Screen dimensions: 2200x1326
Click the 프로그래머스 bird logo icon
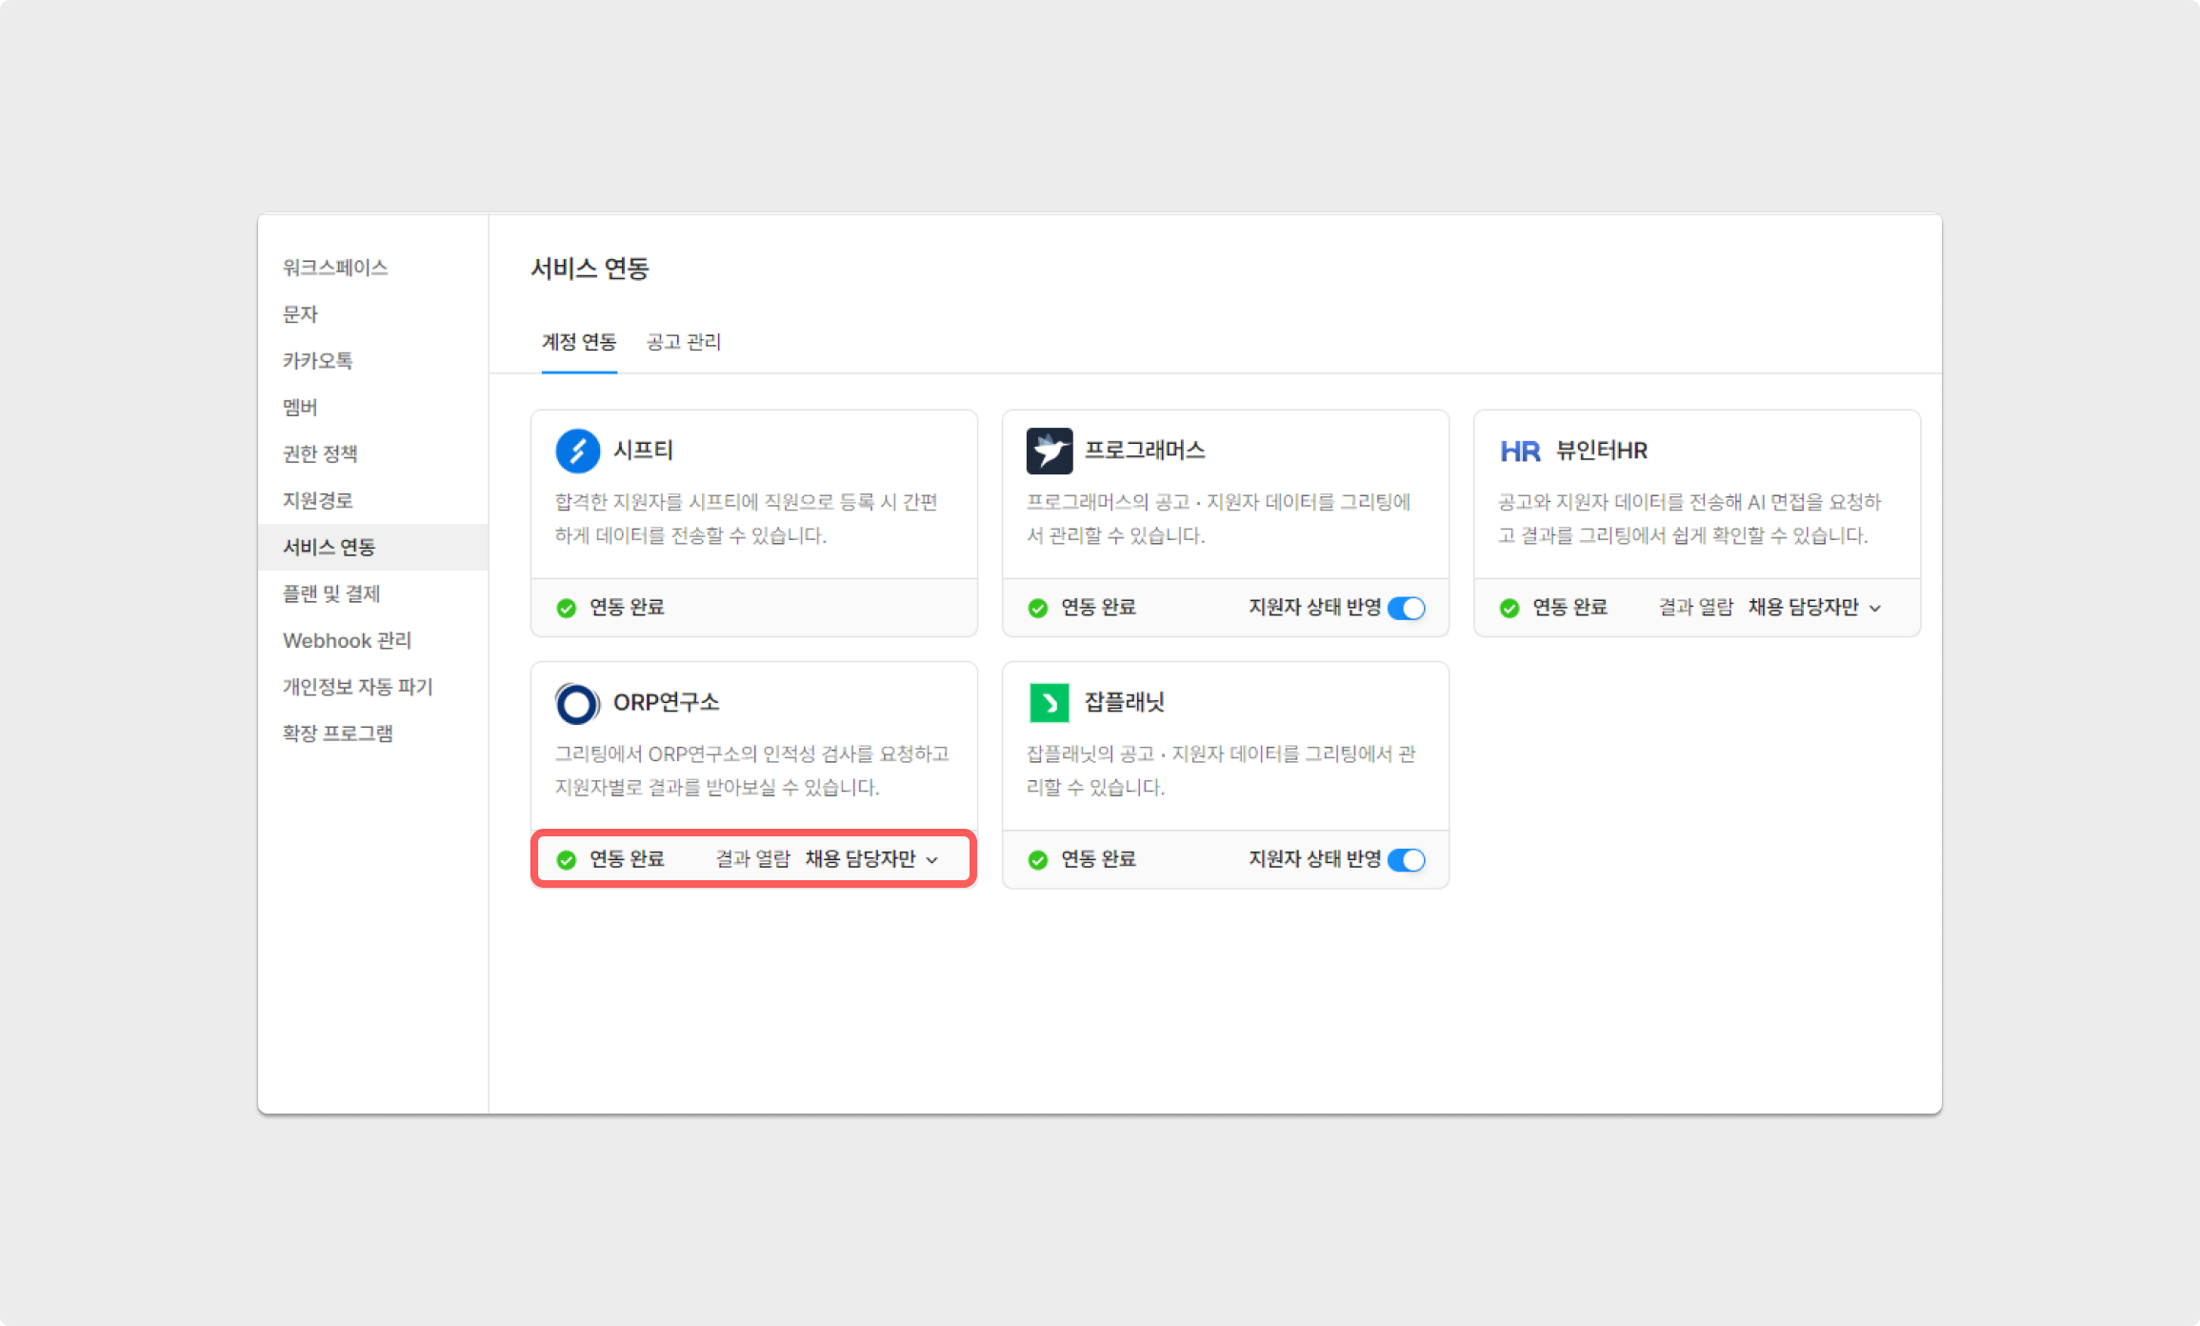(x=1049, y=451)
